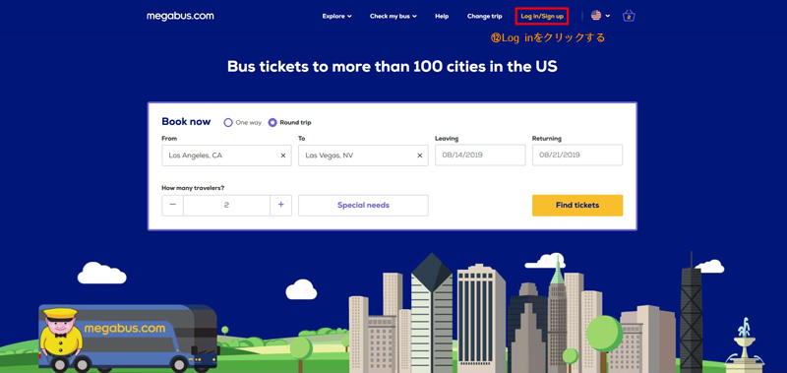Image resolution: width=787 pixels, height=373 pixels.
Task: Click the megabus bus illustration
Action: tap(128, 338)
